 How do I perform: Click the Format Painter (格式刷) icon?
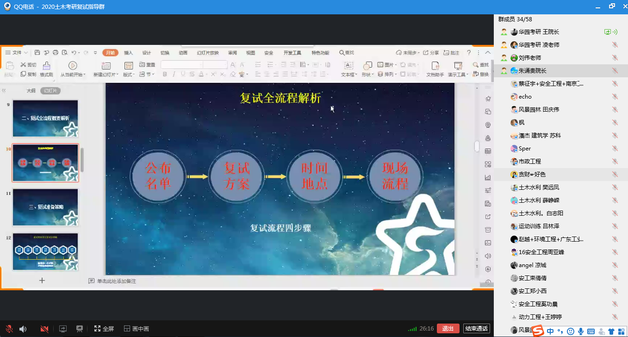pos(46,66)
